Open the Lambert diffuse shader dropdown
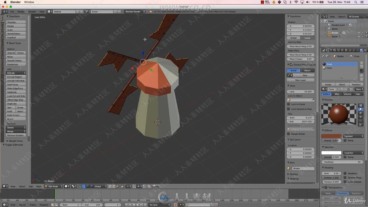The image size is (368, 207). pyautogui.click(x=353, y=136)
